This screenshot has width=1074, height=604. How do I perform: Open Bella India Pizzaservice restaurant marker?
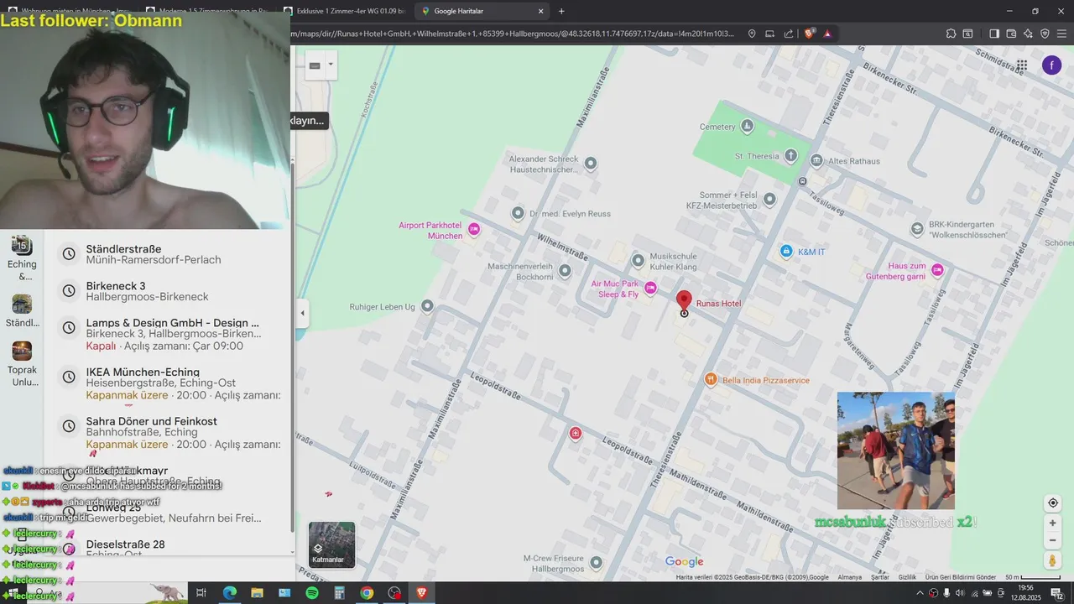tap(711, 380)
